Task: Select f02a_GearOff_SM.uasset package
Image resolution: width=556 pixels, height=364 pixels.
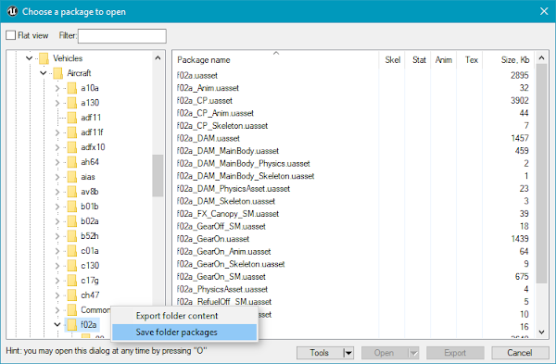Action: (x=221, y=226)
